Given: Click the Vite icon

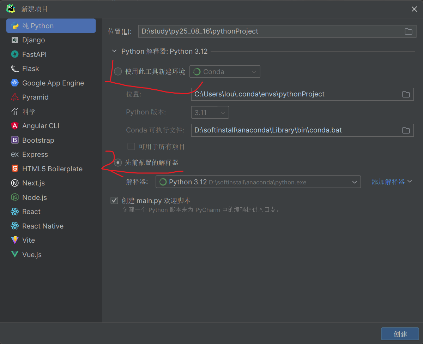Looking at the screenshot, I should [x=15, y=240].
